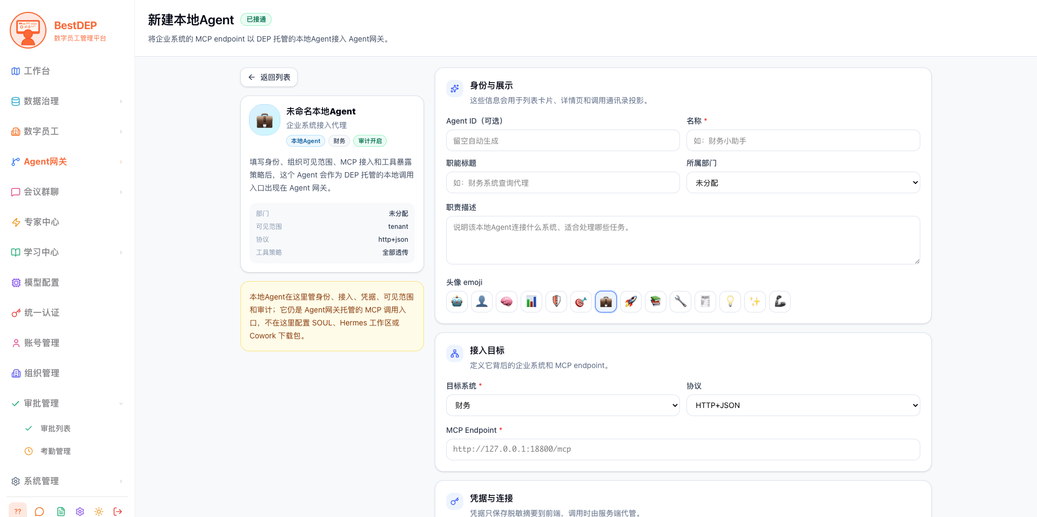The image size is (1037, 517).
Task: Select the stacked books avatar emoji
Action: click(x=656, y=302)
